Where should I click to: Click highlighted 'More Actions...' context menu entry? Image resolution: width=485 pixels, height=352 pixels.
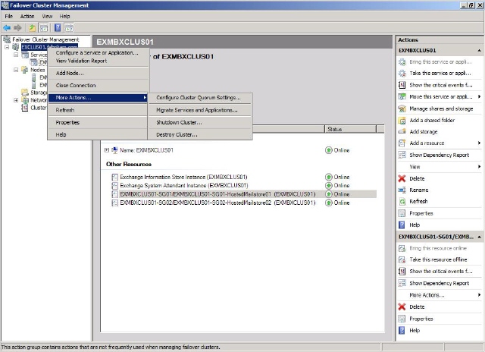[97, 98]
